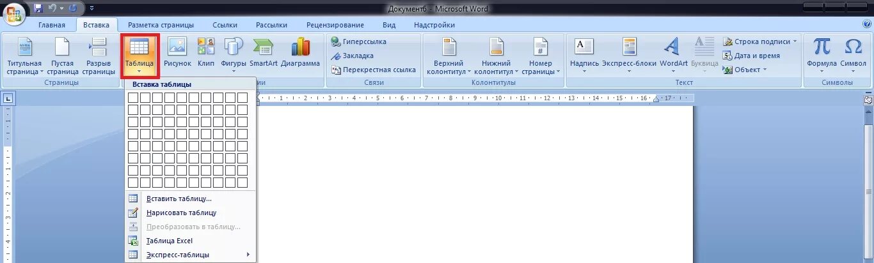Open Верхний колонтитул header gallery
874x263 pixels.
[x=449, y=56]
